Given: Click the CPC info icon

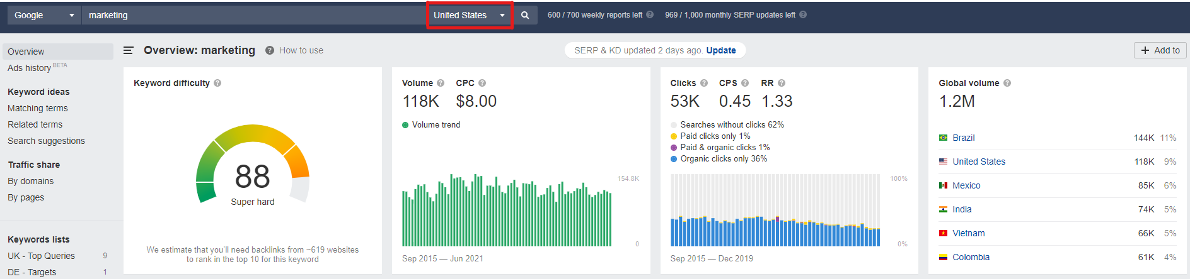Looking at the screenshot, I should click(482, 83).
